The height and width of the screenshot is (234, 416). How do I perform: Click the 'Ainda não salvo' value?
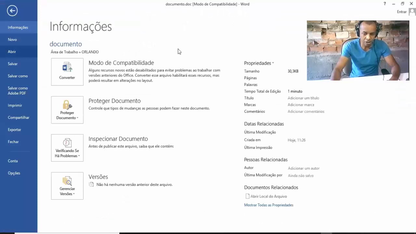pos(301,175)
